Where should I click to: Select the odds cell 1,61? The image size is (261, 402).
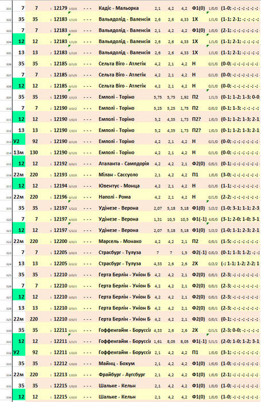(x=158, y=342)
